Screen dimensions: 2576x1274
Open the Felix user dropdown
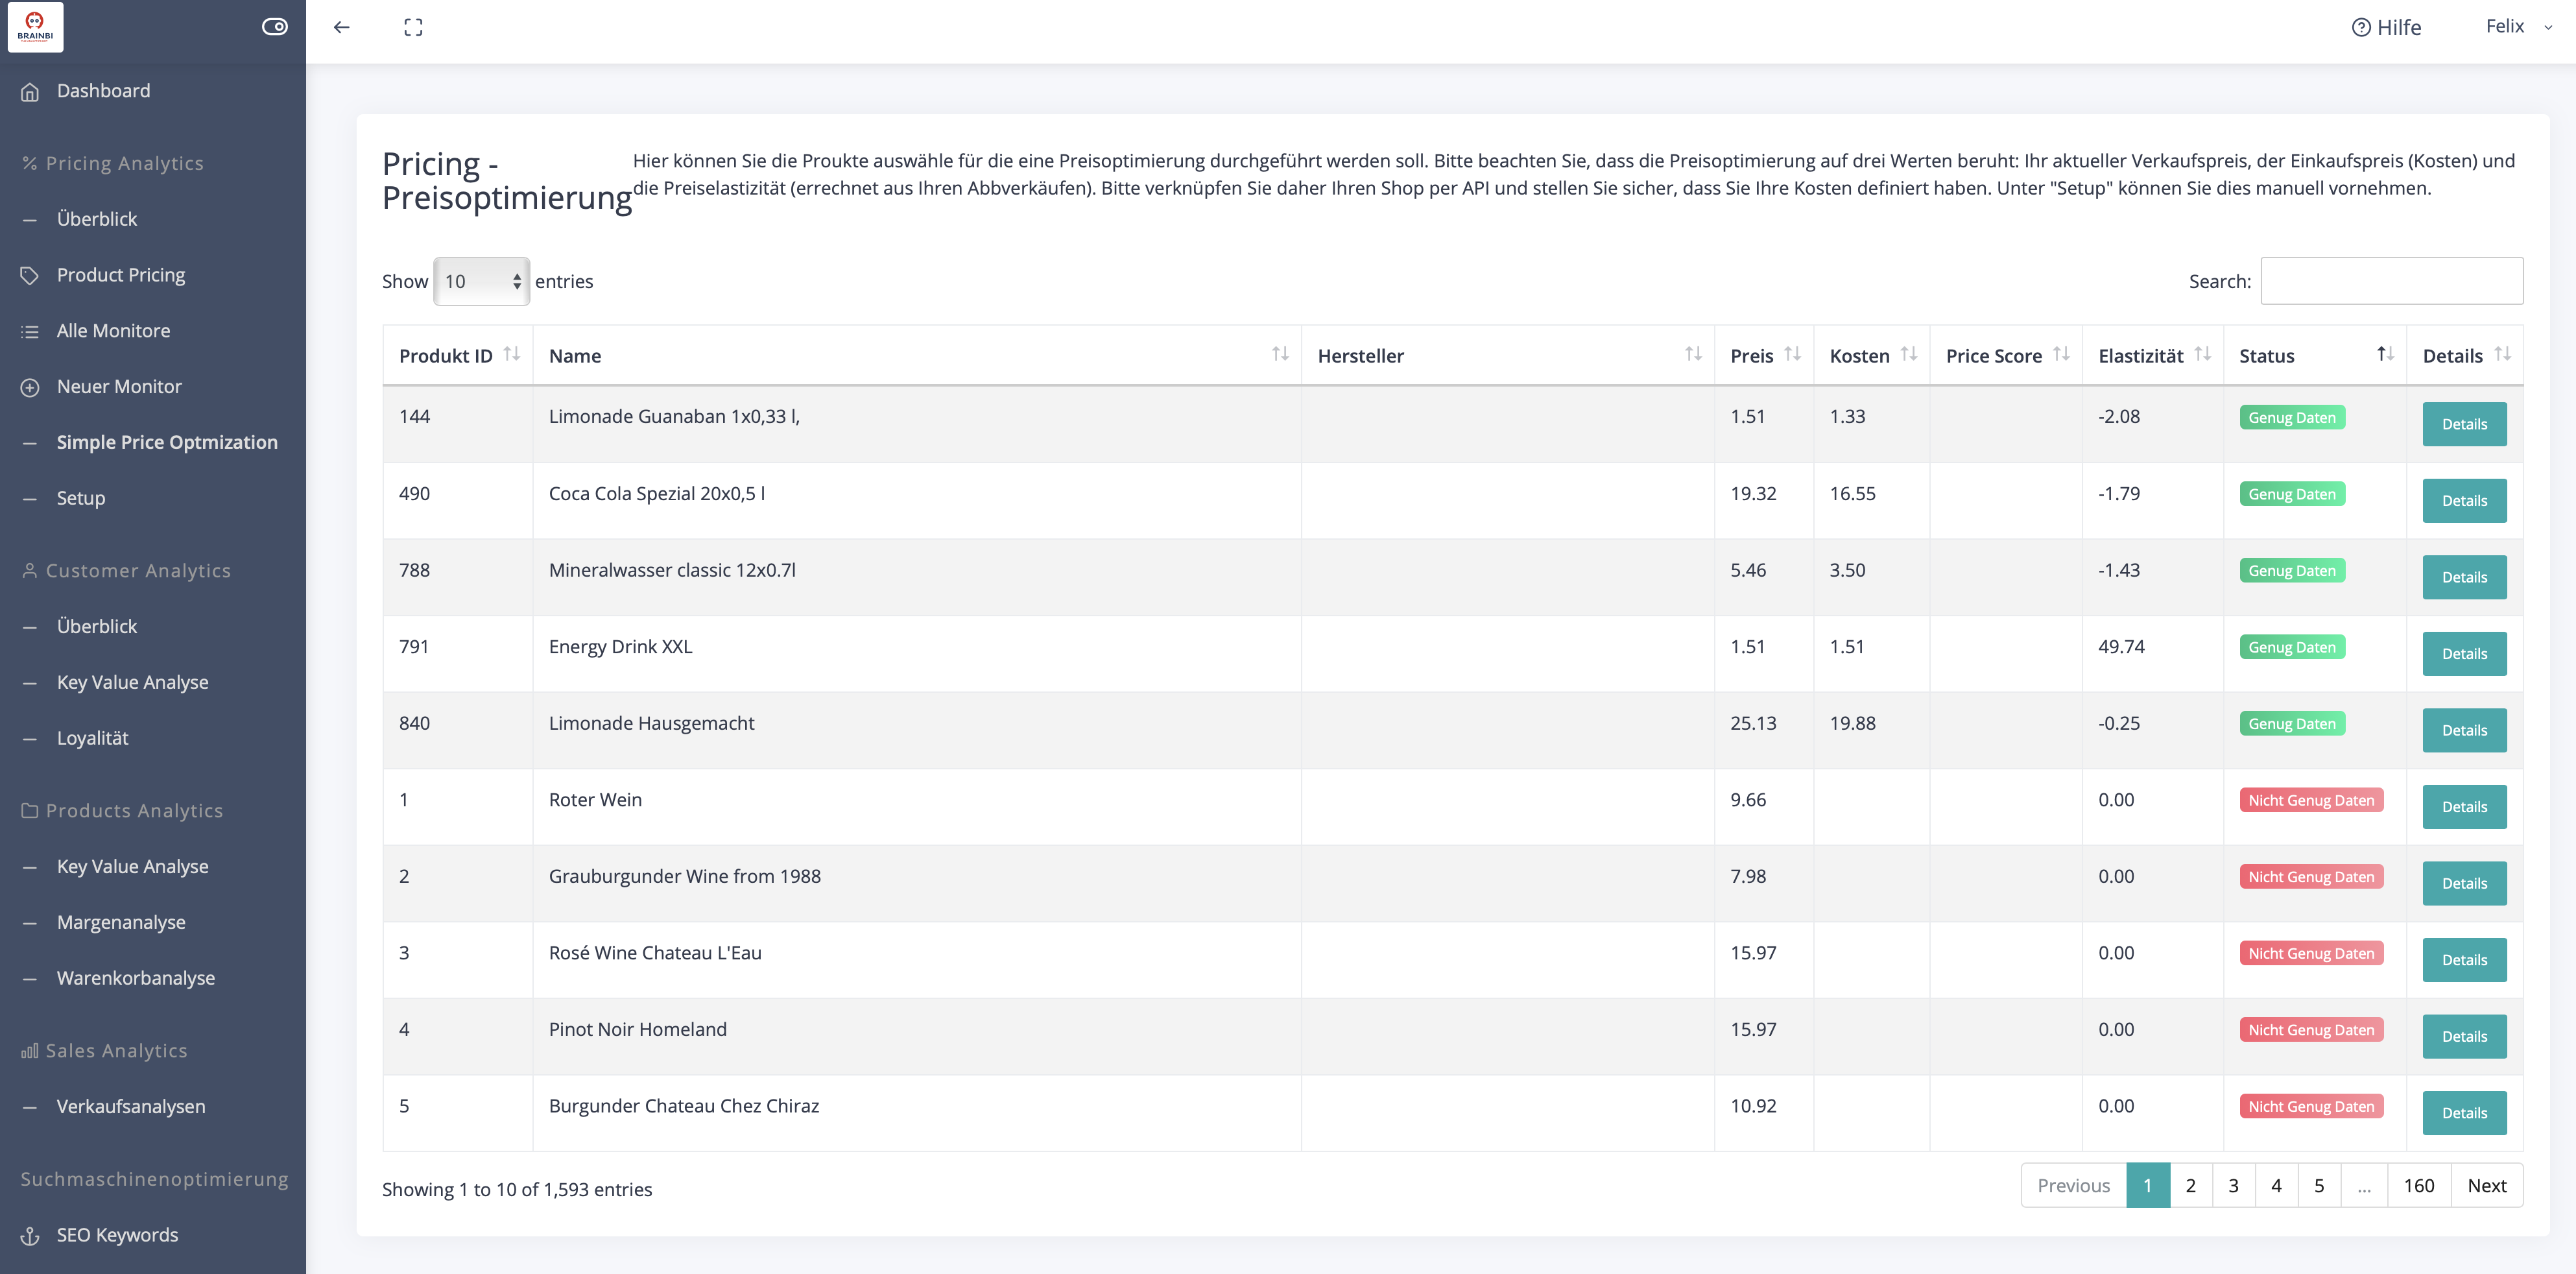[x=2519, y=26]
